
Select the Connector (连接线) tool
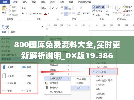coord(97,11)
